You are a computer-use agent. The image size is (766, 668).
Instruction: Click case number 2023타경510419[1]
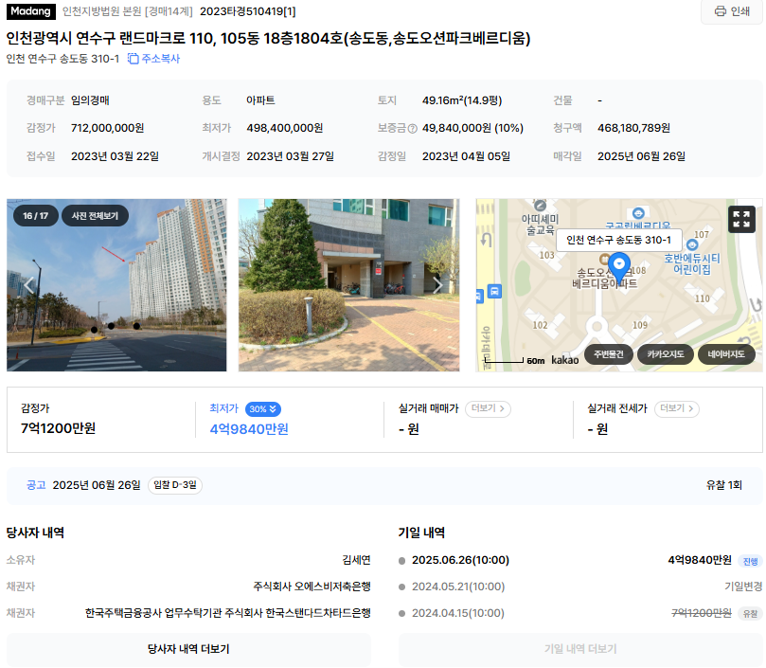point(248,11)
